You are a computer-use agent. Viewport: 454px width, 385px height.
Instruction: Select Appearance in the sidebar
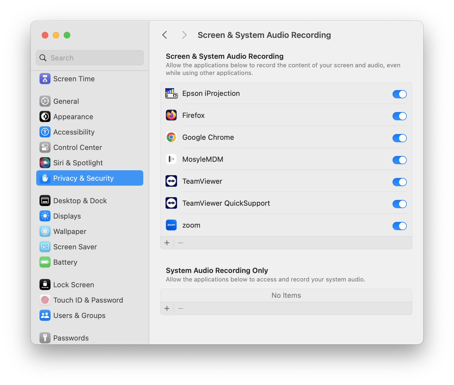click(90, 117)
